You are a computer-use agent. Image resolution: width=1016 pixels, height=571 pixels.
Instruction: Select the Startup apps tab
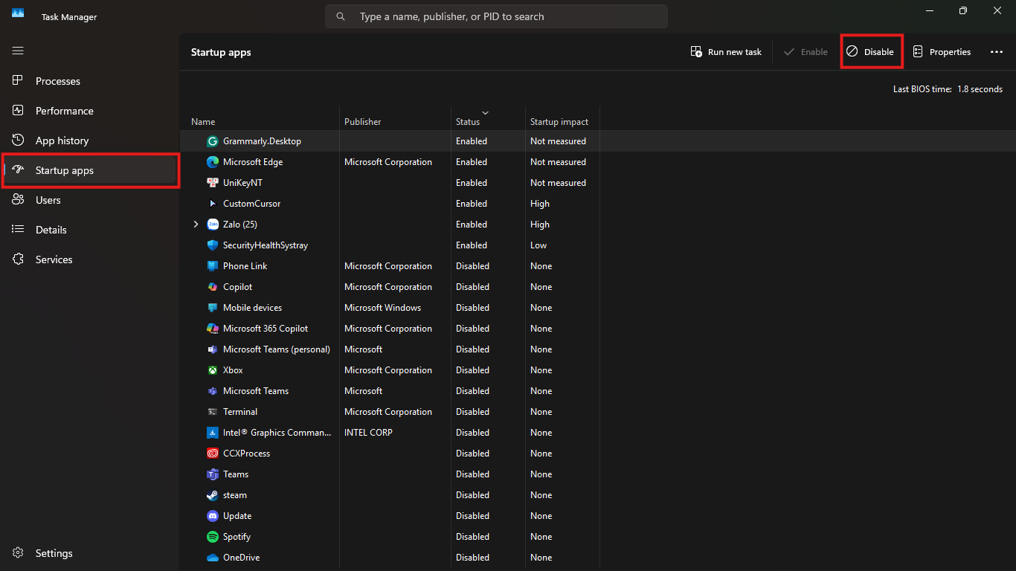pyautogui.click(x=90, y=170)
